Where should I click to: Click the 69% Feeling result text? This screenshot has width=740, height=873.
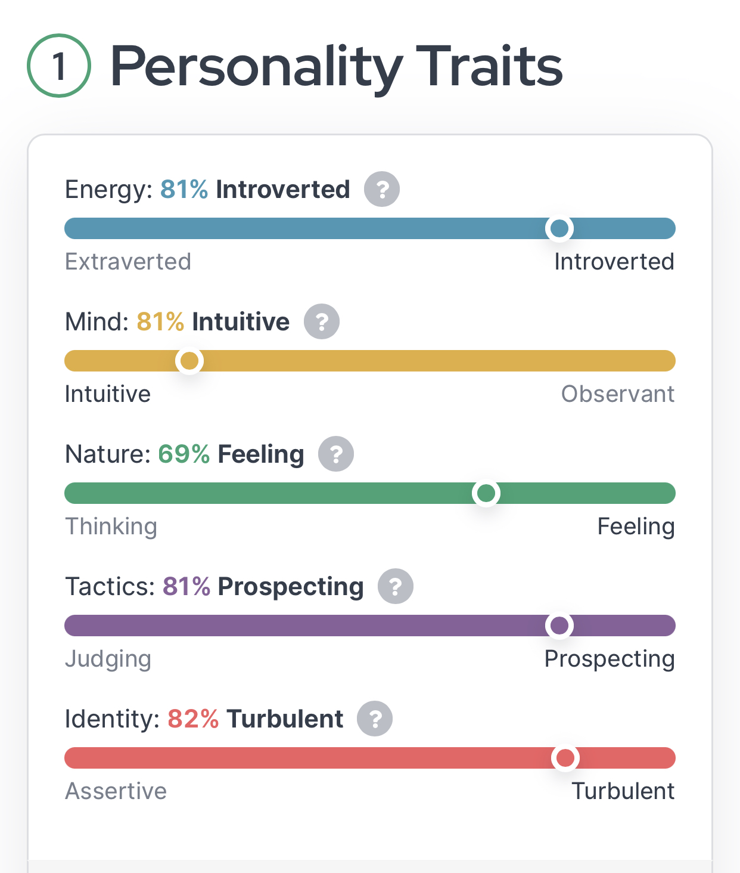[231, 454]
